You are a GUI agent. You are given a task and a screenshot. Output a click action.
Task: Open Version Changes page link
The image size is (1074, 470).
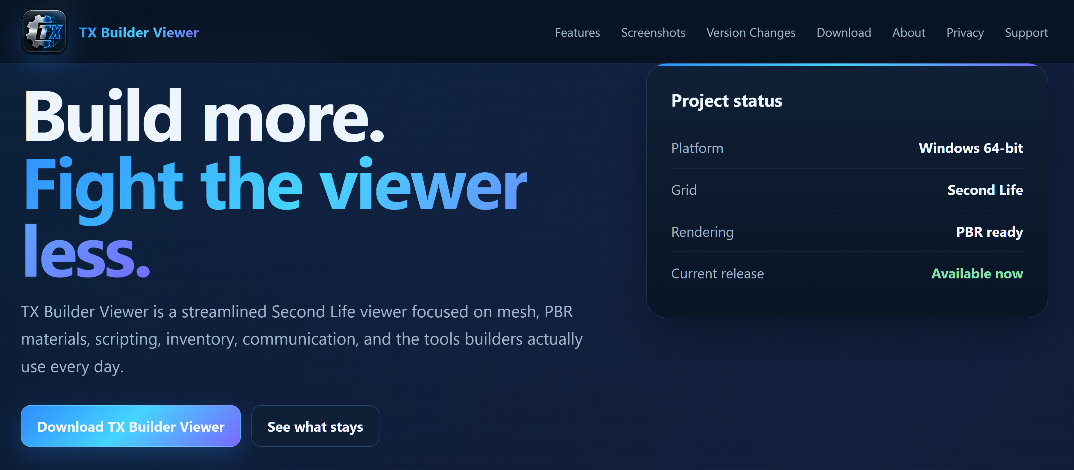tap(751, 33)
